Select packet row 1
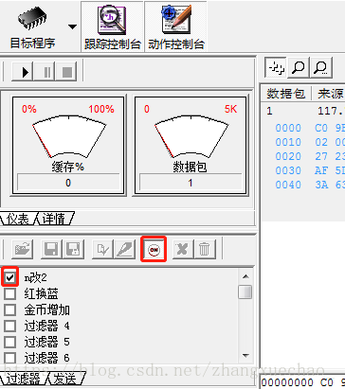The image size is (345, 389). pos(303,111)
